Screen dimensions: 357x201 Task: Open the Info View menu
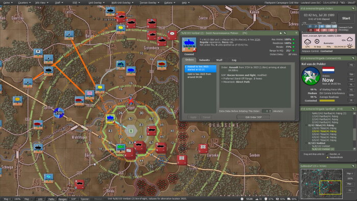click(41, 3)
